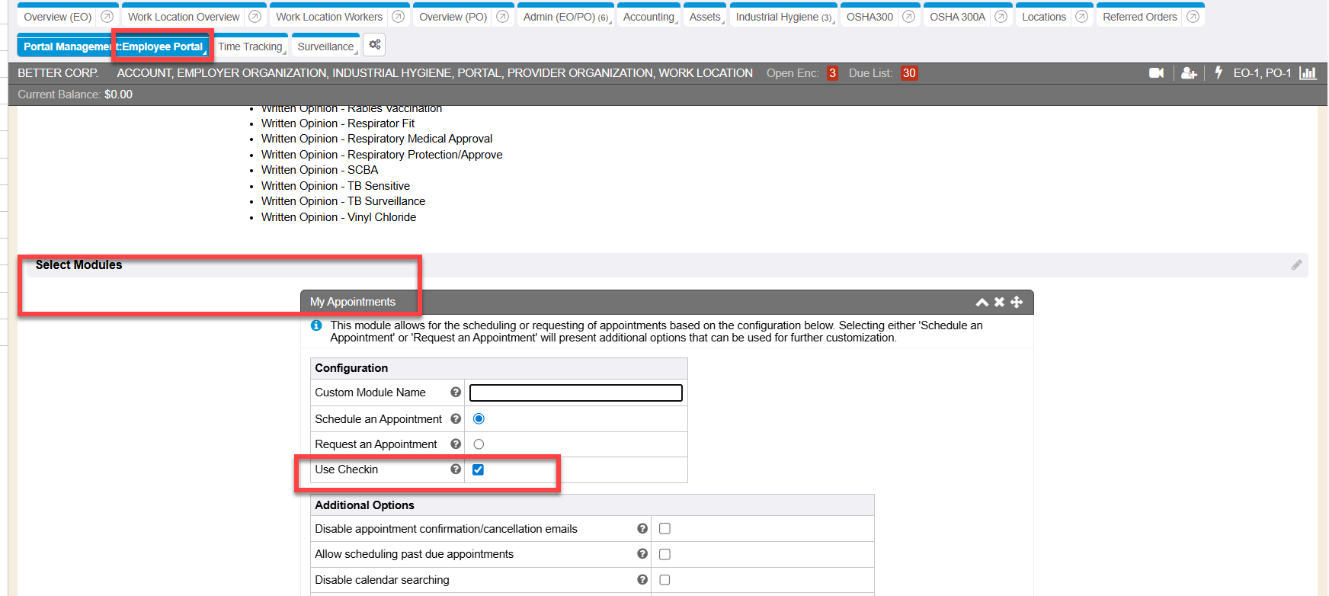Click the gears settings icon beside Surveillance

point(374,45)
